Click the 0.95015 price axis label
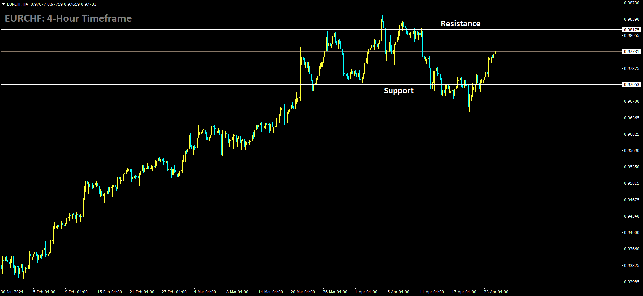The image size is (643, 296). [x=631, y=183]
